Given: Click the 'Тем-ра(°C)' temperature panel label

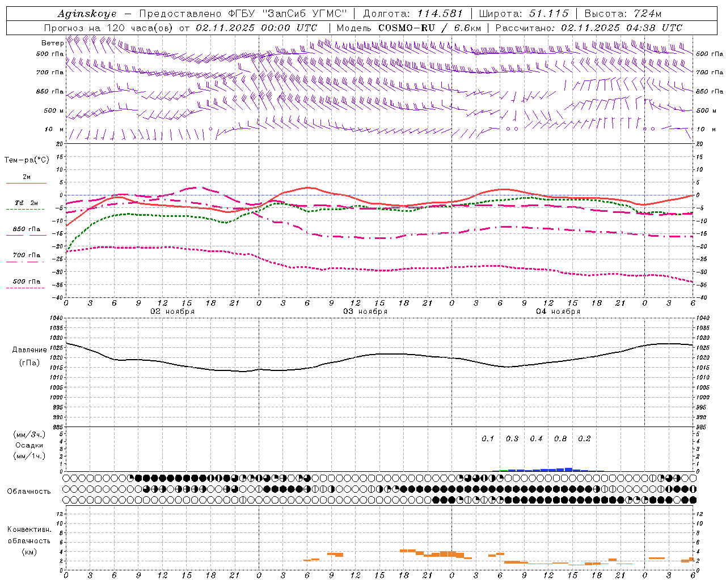Looking at the screenshot, I should (27, 160).
